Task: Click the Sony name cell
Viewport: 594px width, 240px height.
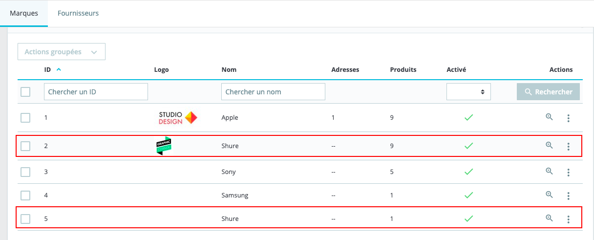Action: click(229, 172)
